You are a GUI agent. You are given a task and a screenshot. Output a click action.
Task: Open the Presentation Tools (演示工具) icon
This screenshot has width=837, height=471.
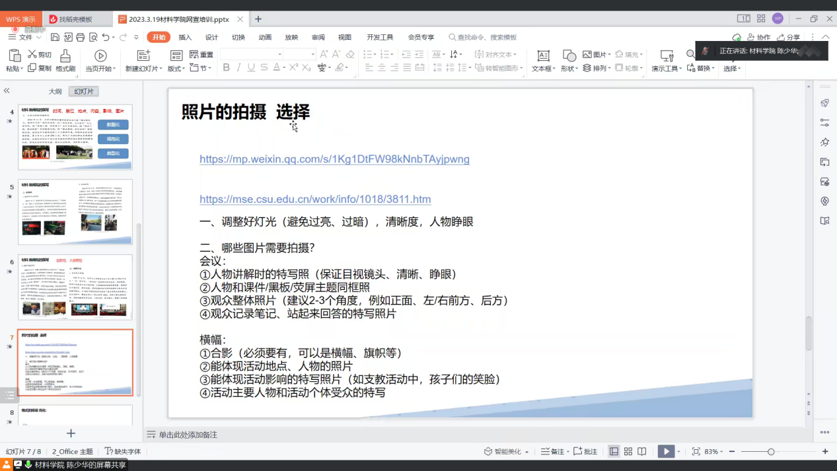click(x=667, y=56)
